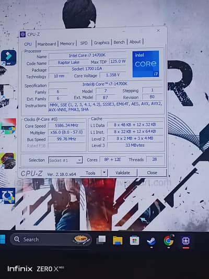Select the CPU tab

28,44
